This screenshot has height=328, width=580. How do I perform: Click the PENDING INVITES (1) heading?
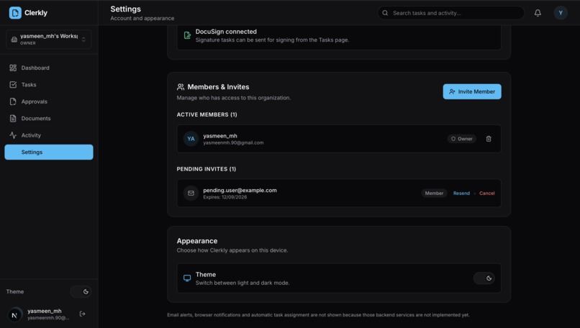[206, 169]
